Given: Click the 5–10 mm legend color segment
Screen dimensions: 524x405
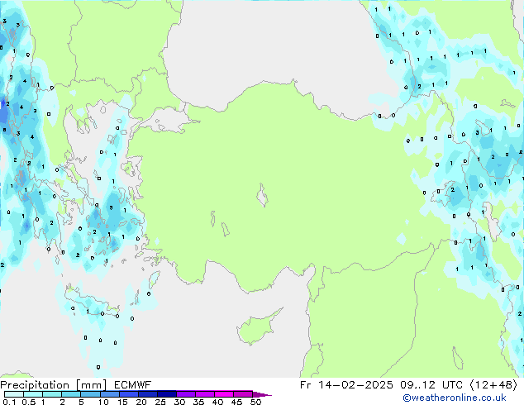Looking at the screenshot, I should click(90, 394).
